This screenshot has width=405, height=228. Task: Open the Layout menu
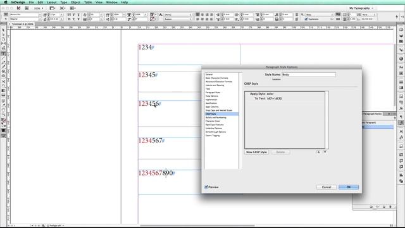click(x=51, y=3)
